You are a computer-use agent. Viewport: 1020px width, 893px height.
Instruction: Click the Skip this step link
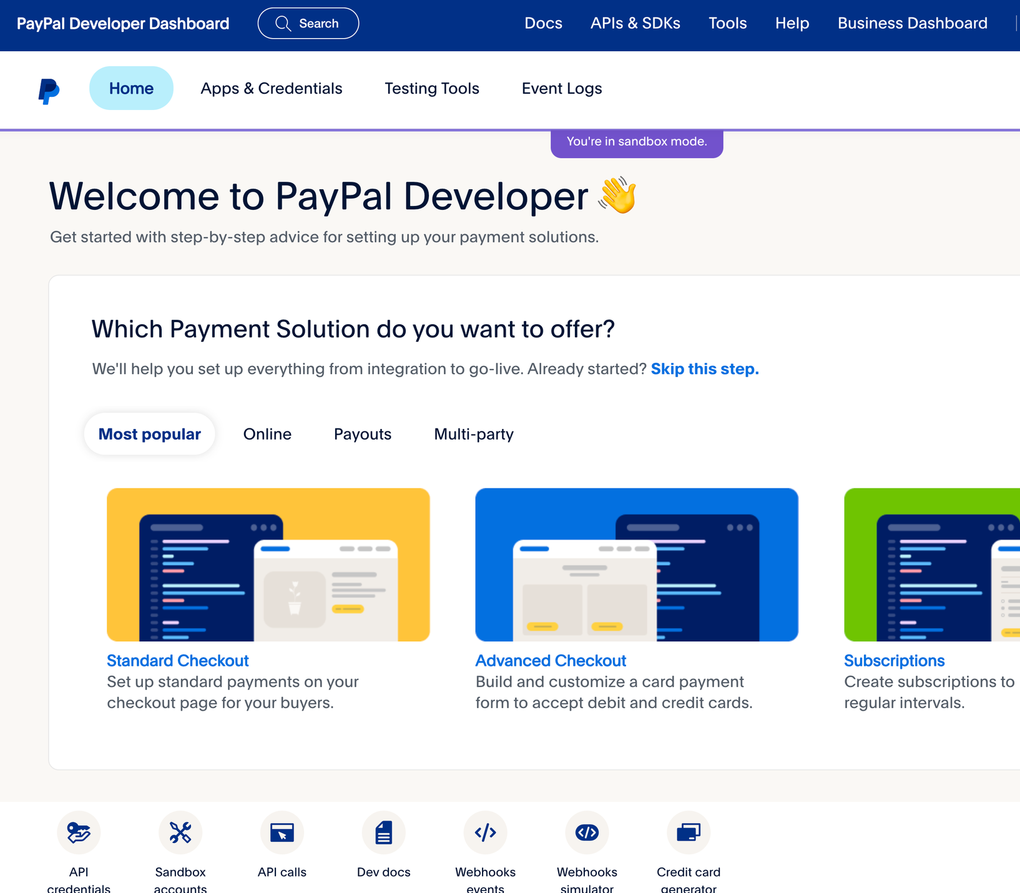pos(705,369)
